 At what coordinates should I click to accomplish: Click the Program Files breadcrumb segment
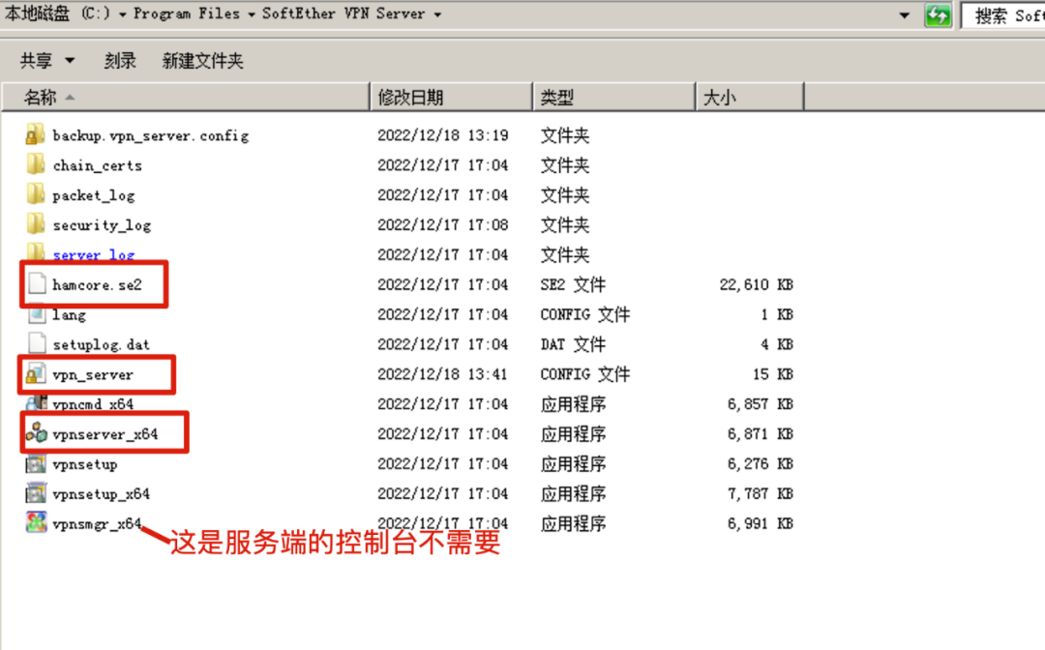pos(186,14)
